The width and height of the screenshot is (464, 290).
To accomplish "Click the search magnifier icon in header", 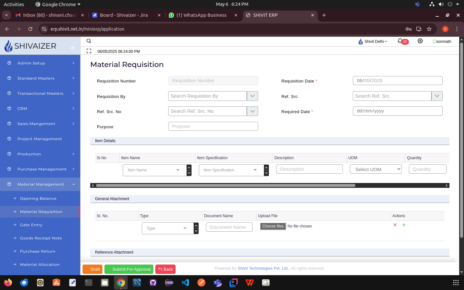I will click(x=89, y=41).
